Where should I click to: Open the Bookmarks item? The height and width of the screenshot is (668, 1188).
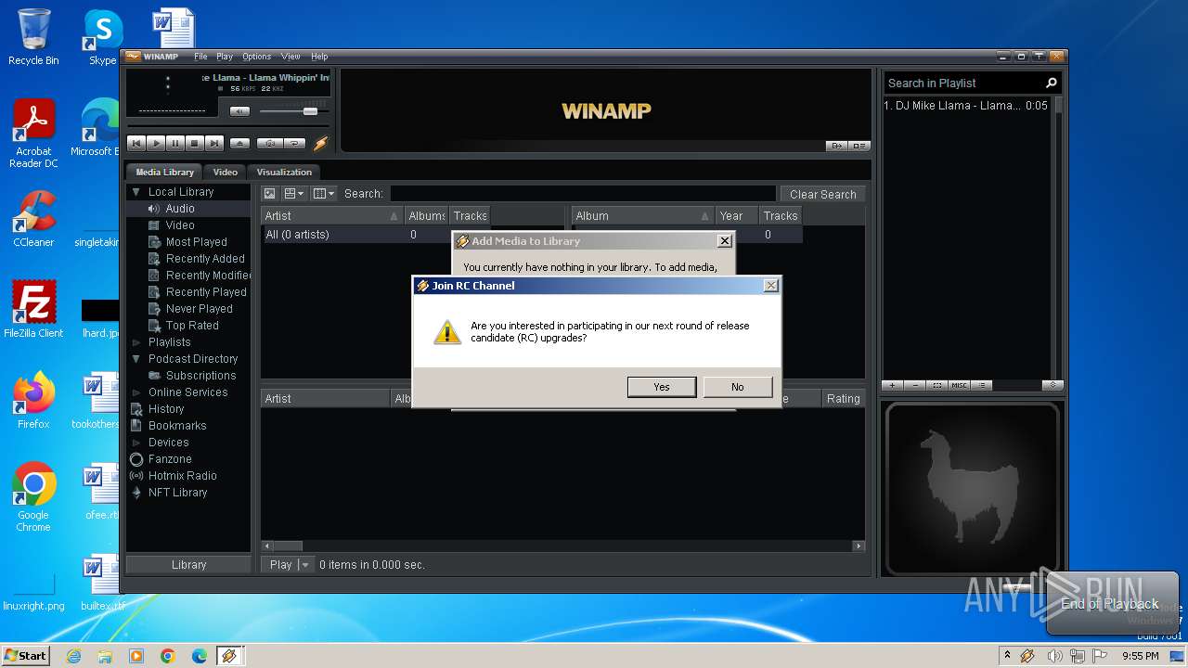click(x=177, y=426)
